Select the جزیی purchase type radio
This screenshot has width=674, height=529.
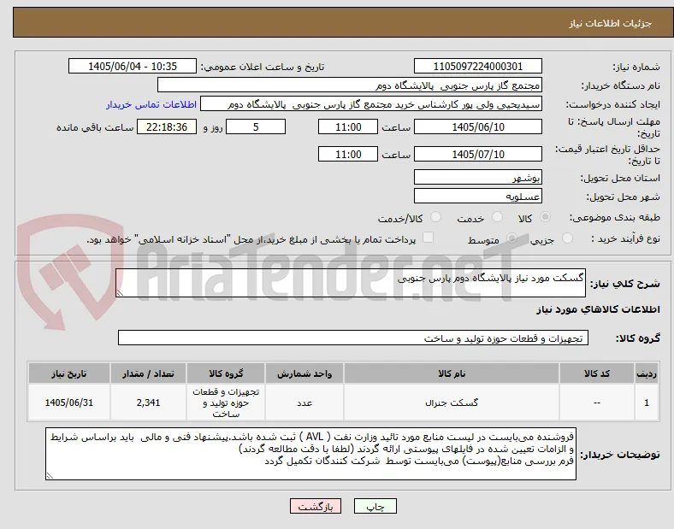tap(567, 238)
